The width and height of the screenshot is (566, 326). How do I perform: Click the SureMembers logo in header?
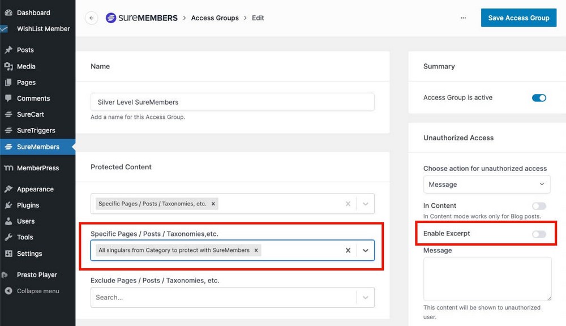(141, 18)
